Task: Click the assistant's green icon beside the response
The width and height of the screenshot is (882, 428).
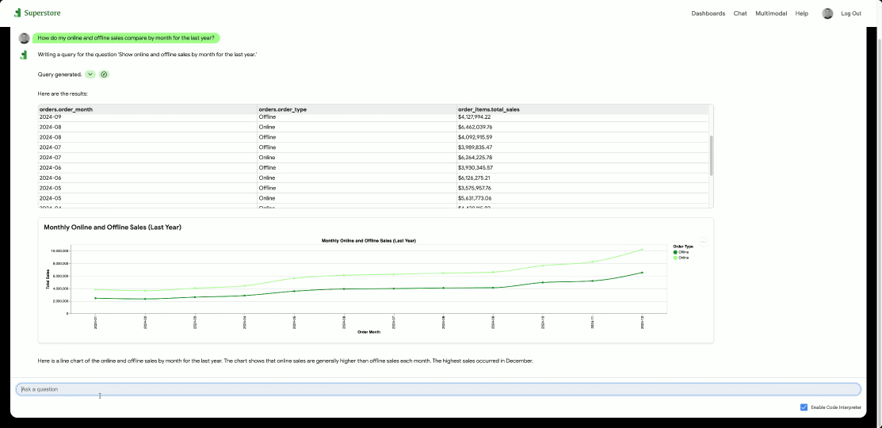Action: [24, 55]
